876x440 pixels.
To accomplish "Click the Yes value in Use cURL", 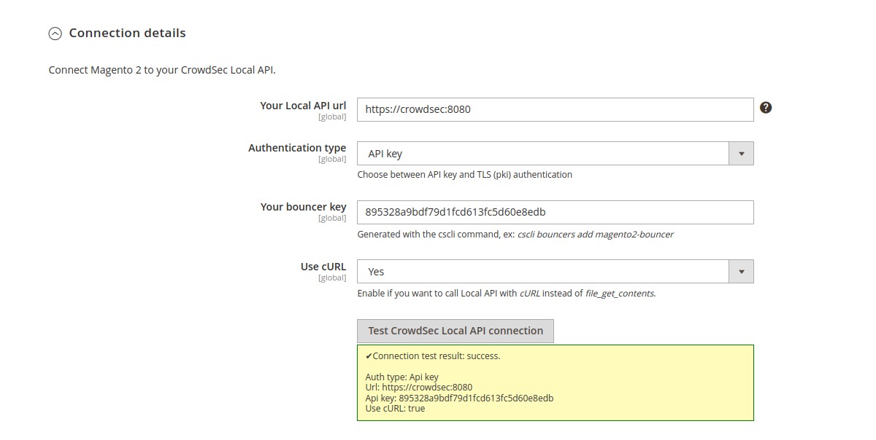I will pyautogui.click(x=377, y=271).
